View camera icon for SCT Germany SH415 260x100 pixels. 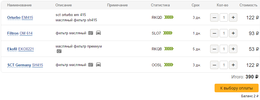pos(91,65)
